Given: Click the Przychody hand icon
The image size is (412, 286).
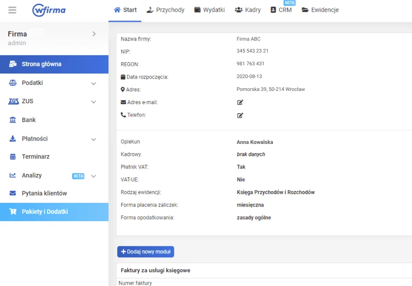Looking at the screenshot, I should coord(150,10).
